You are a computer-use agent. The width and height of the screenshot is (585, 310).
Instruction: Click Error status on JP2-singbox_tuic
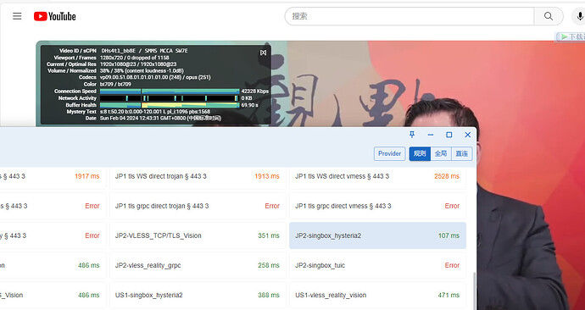point(452,265)
